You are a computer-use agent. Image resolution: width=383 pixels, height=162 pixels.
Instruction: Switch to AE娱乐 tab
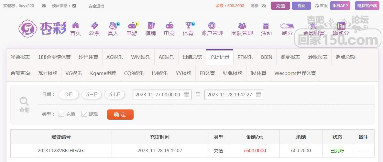[x=166, y=57]
